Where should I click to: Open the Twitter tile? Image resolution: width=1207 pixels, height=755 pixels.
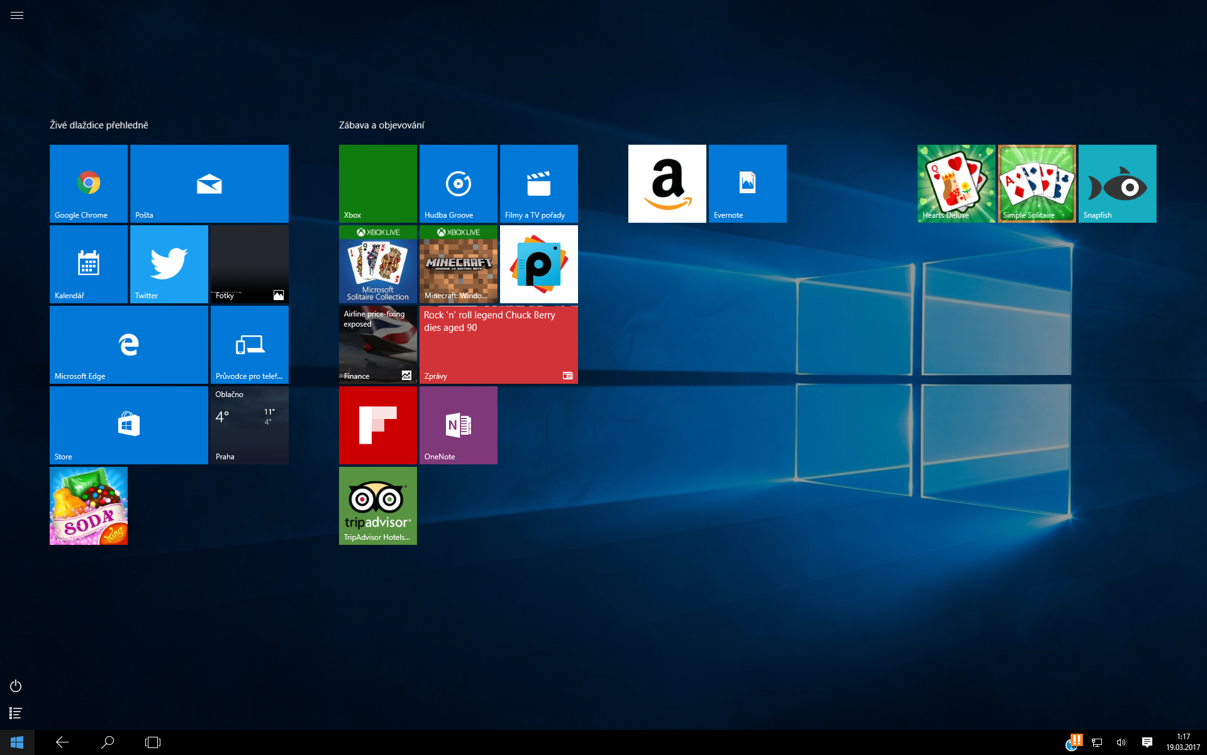[x=169, y=264]
